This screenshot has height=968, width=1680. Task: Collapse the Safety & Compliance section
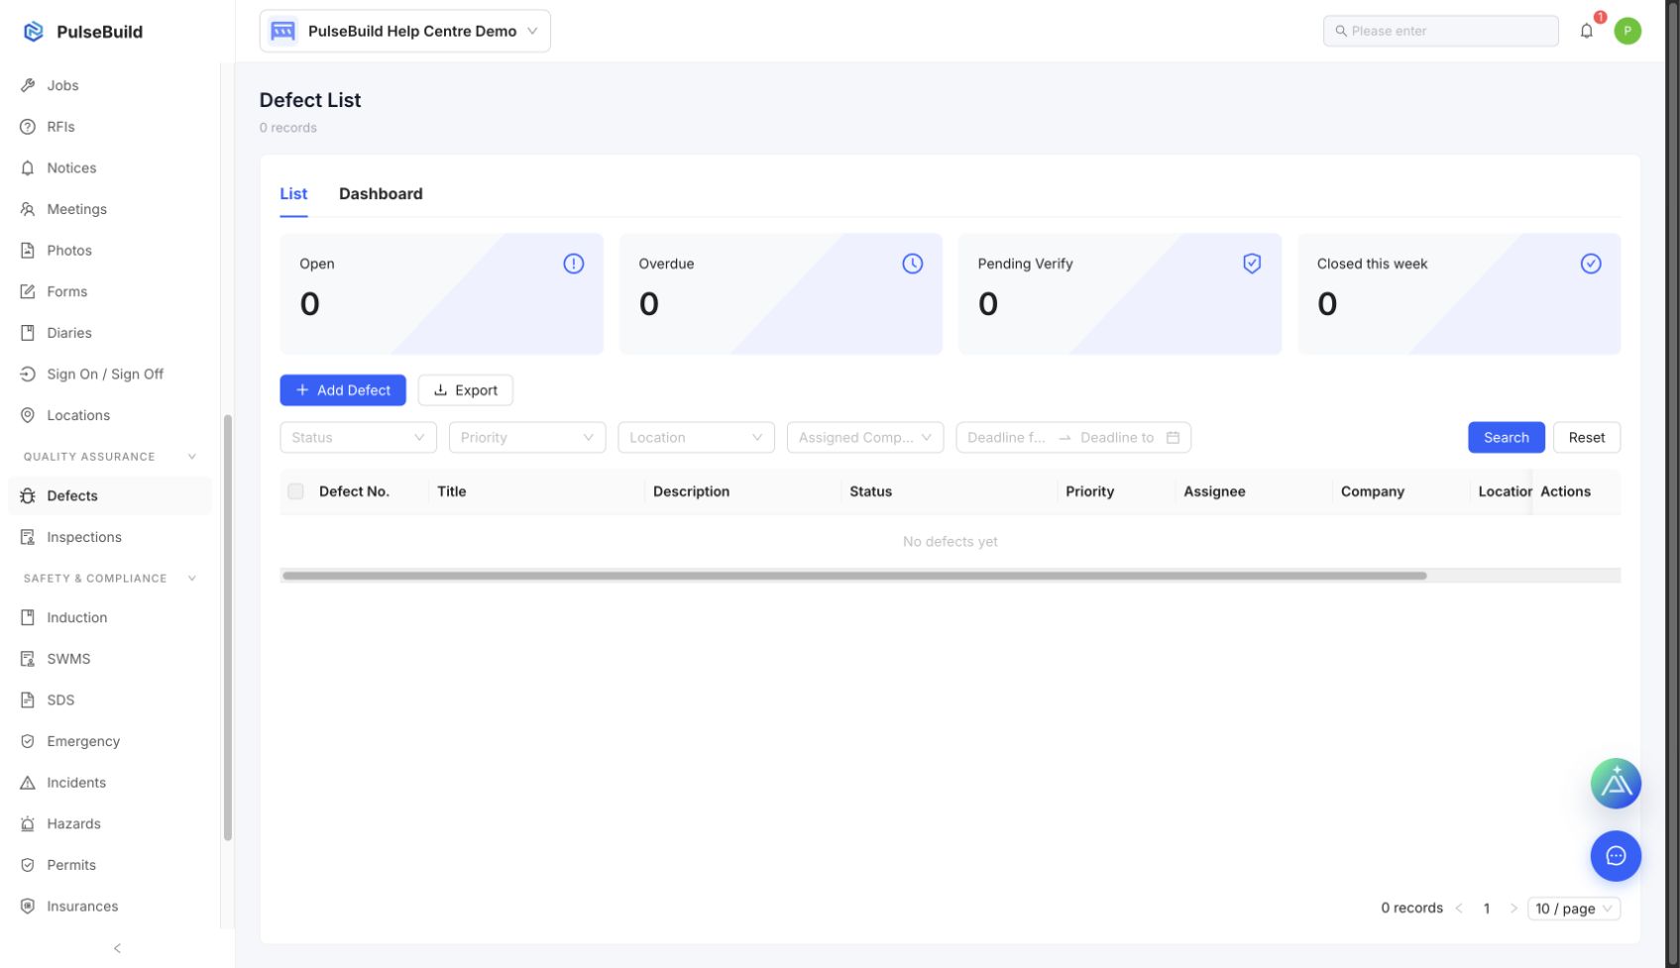[191, 579]
